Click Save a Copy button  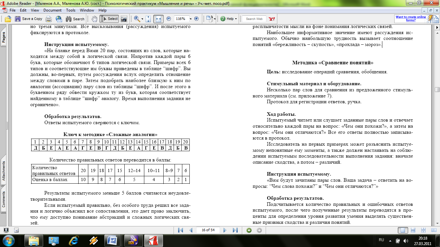[x=29, y=19]
